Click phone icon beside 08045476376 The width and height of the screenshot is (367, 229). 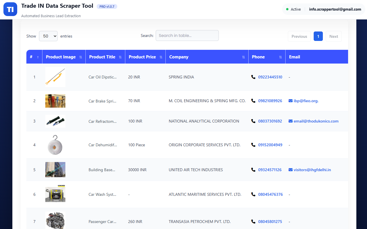[x=253, y=194]
